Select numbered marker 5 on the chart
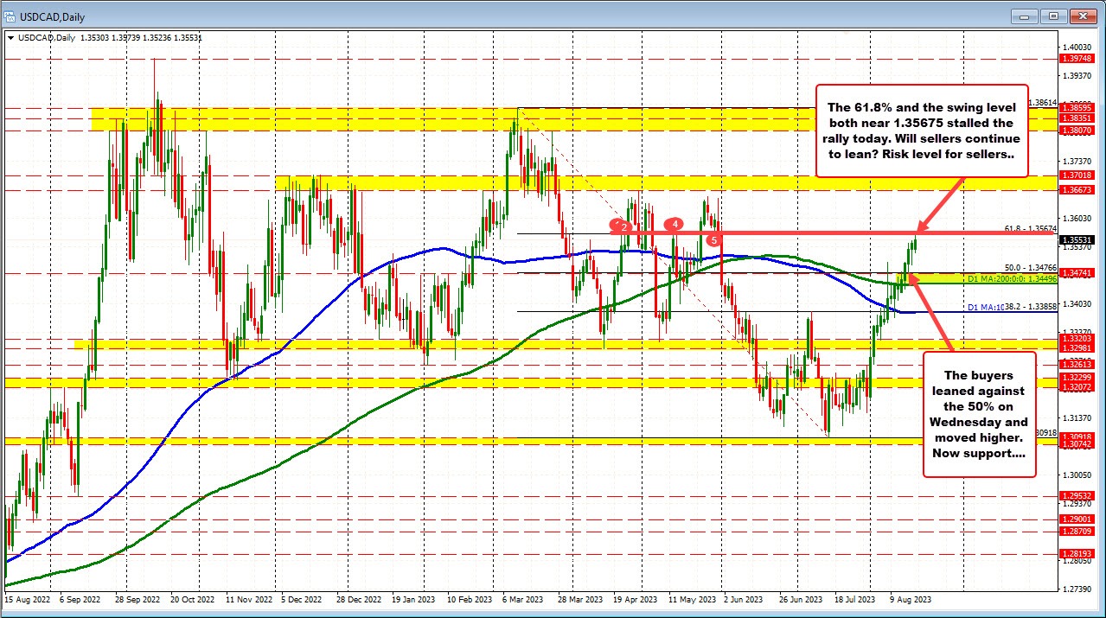The width and height of the screenshot is (1106, 618). tap(714, 239)
